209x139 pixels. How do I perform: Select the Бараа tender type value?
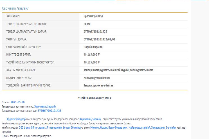[x=87, y=24]
